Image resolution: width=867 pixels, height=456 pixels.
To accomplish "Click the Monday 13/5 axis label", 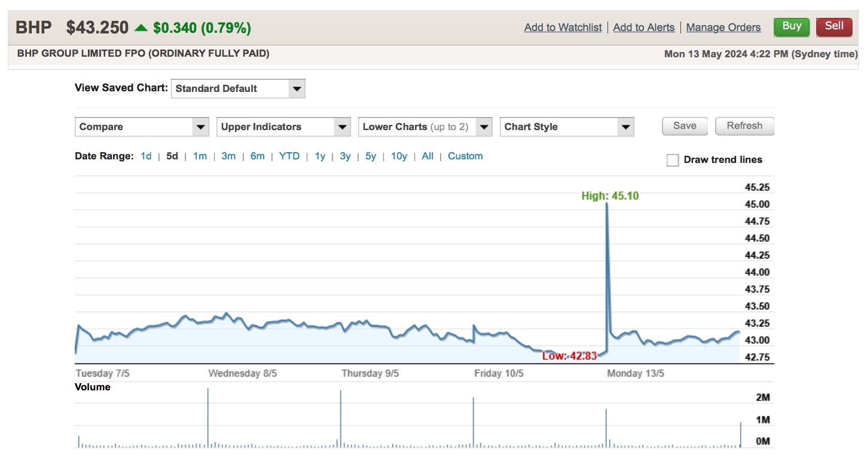I will point(636,374).
